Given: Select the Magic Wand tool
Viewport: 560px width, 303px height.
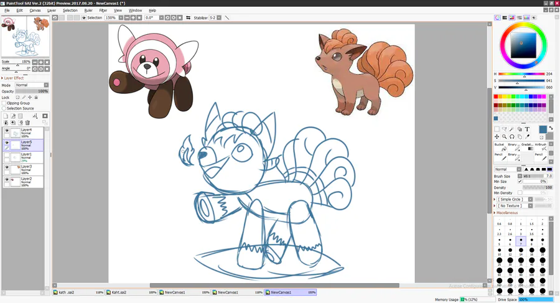Looking at the screenshot, I should [x=512, y=129].
